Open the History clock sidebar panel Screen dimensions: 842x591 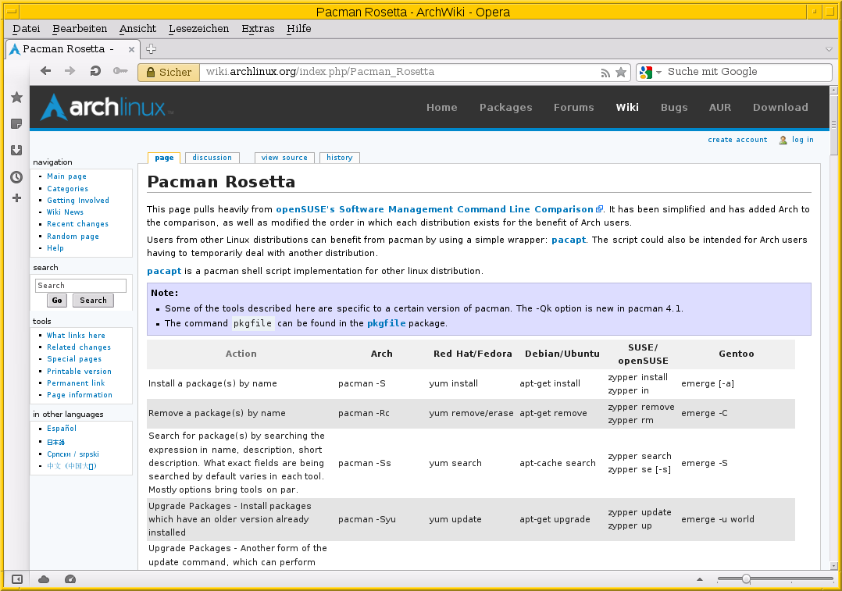click(16, 177)
